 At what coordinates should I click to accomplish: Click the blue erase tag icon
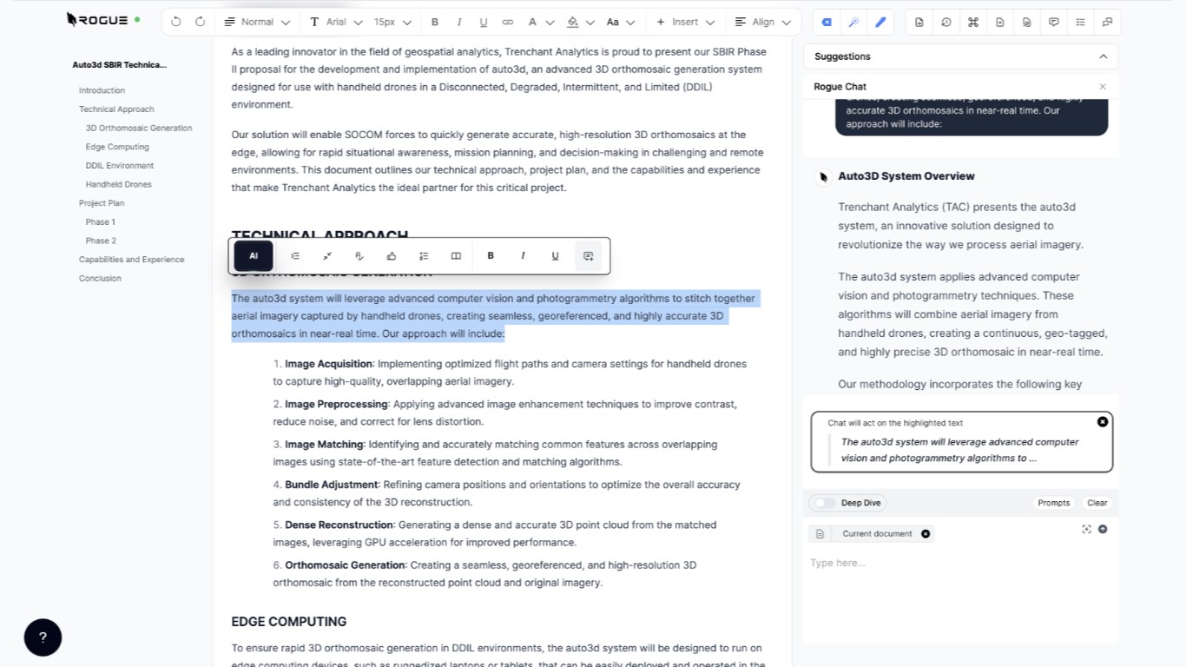tap(827, 22)
